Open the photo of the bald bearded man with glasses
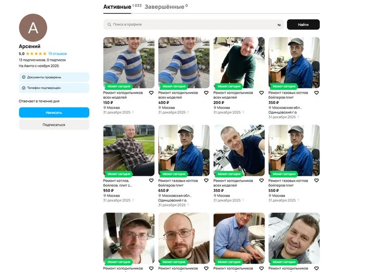This screenshot has width=371, height=272. click(x=184, y=238)
